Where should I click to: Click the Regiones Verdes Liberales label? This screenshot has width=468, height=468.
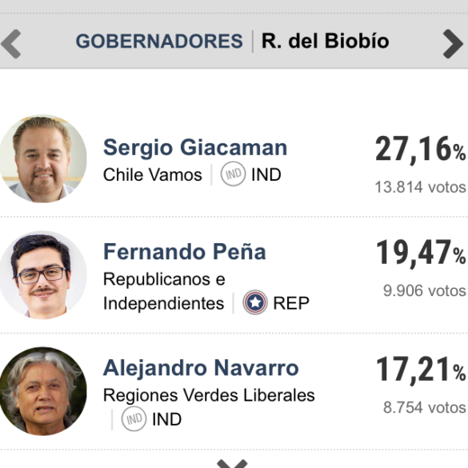(209, 395)
